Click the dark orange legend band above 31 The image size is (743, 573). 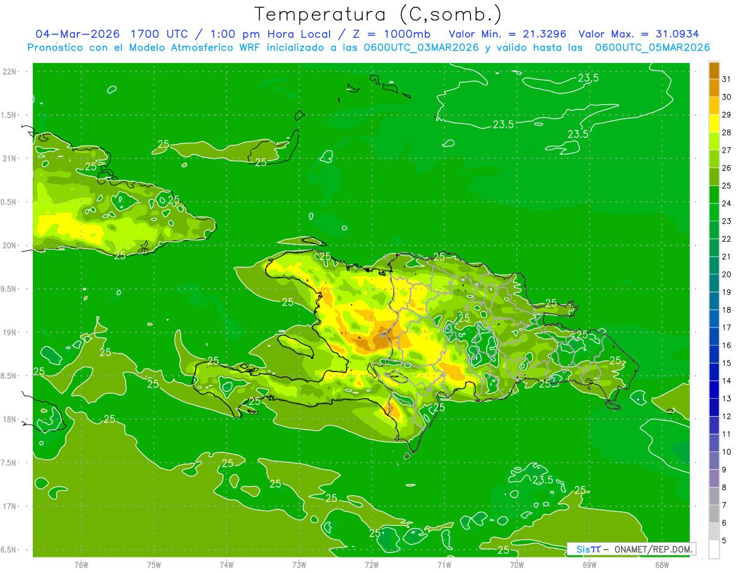(714, 70)
